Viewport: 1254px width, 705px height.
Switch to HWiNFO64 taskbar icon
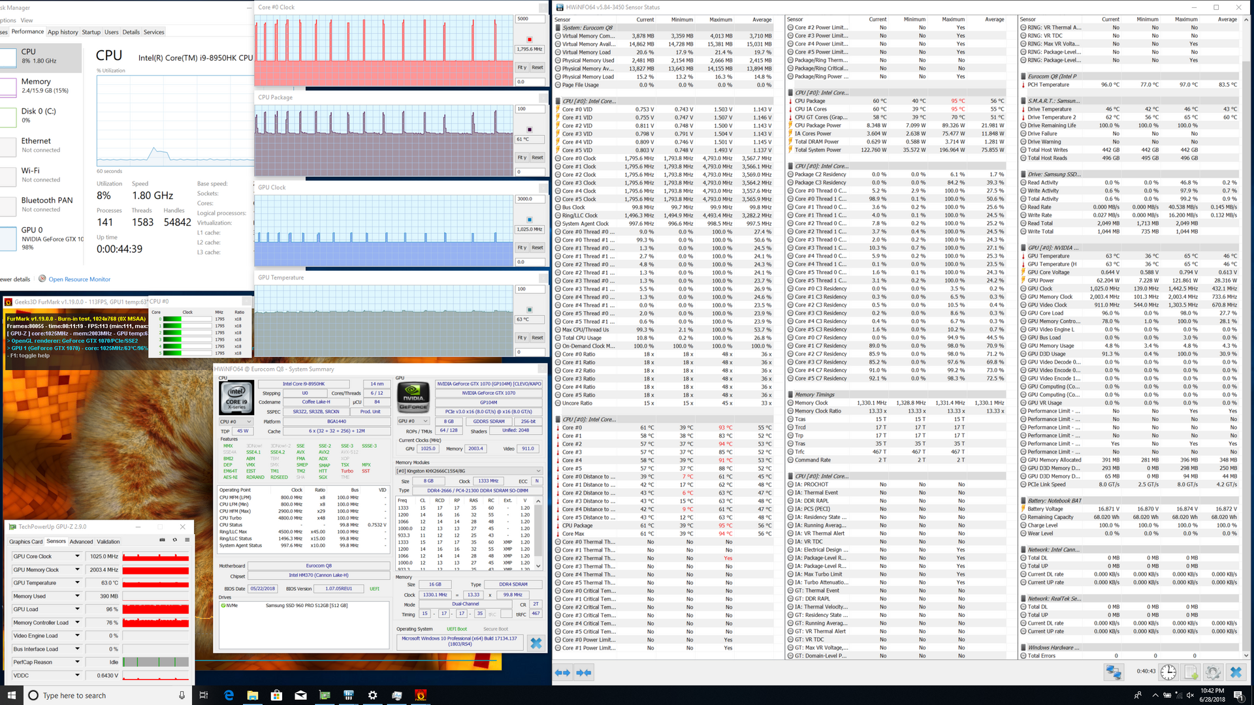(349, 695)
